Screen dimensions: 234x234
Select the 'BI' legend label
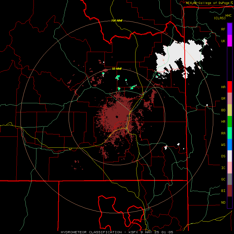click(x=223, y=191)
